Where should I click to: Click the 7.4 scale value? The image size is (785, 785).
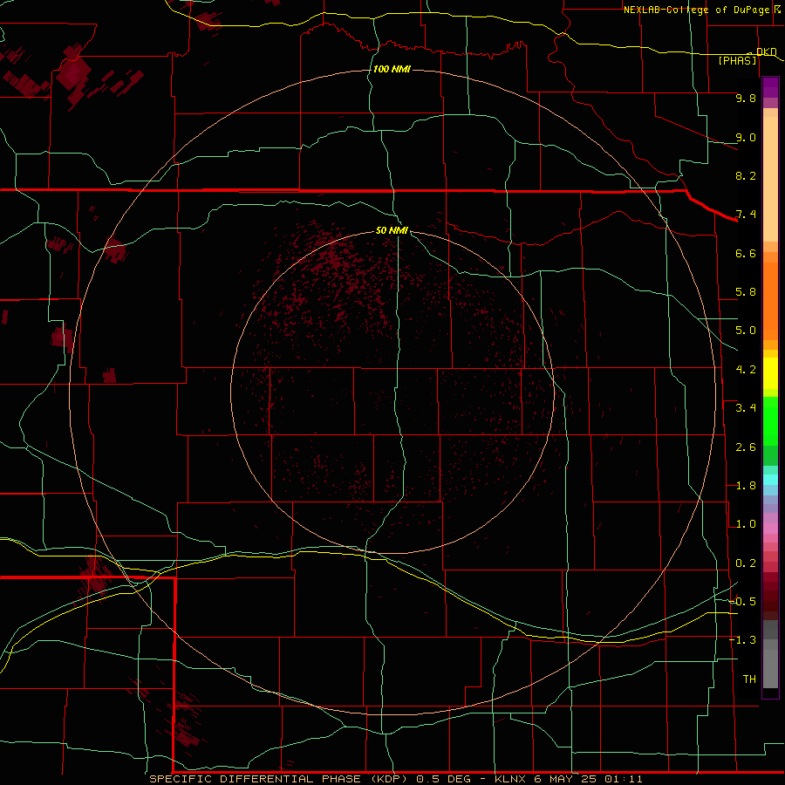pos(746,215)
